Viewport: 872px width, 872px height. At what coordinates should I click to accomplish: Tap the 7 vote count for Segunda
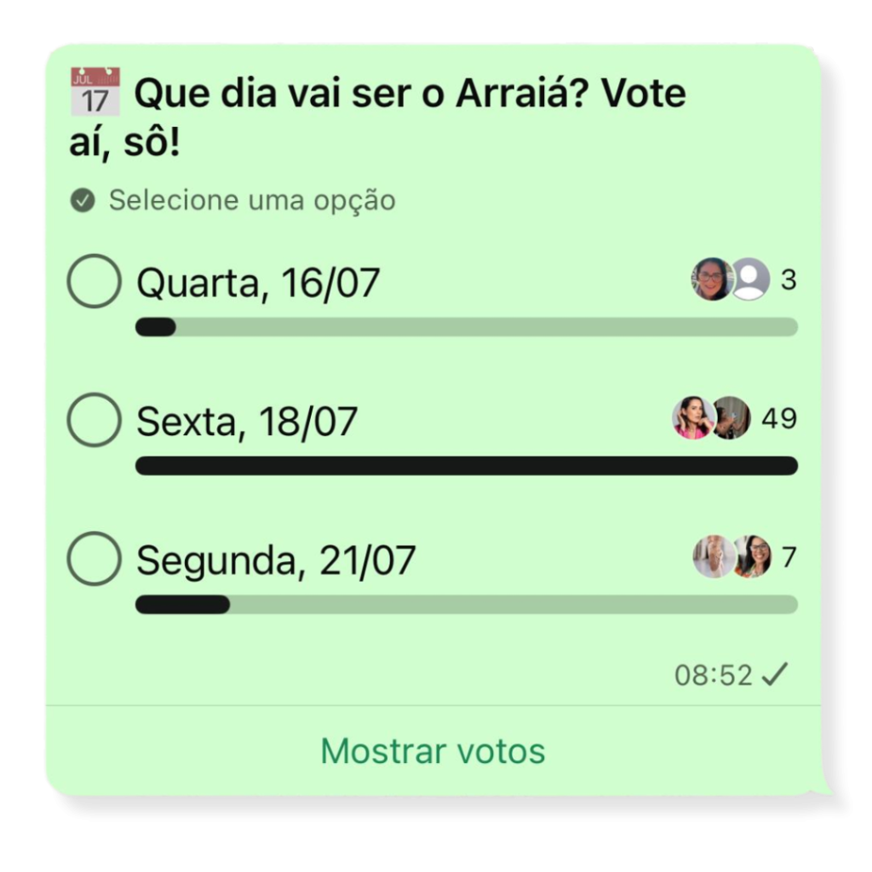pos(789,557)
